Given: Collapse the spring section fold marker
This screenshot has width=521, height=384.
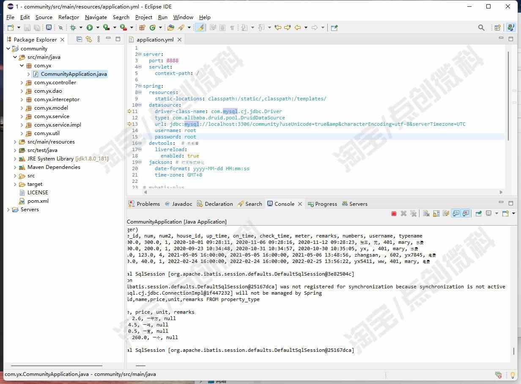Looking at the screenshot, I should (140, 86).
